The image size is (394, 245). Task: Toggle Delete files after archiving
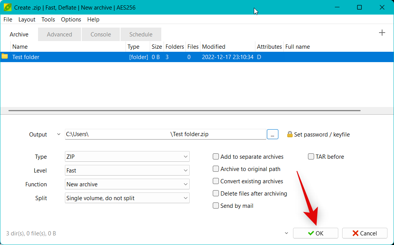[216, 194]
